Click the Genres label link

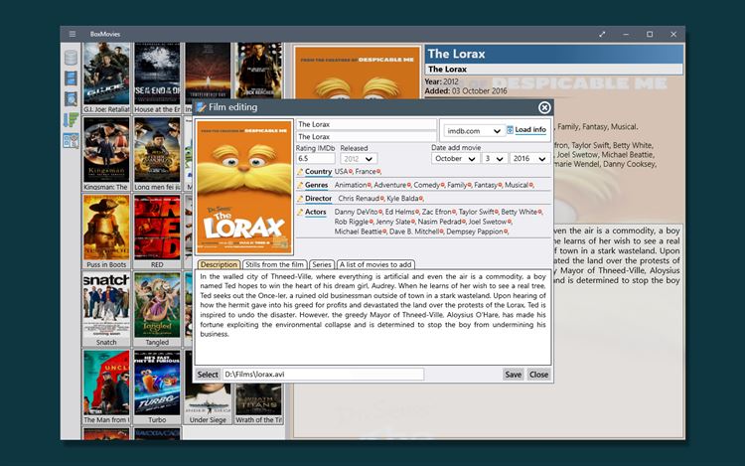[x=317, y=185]
